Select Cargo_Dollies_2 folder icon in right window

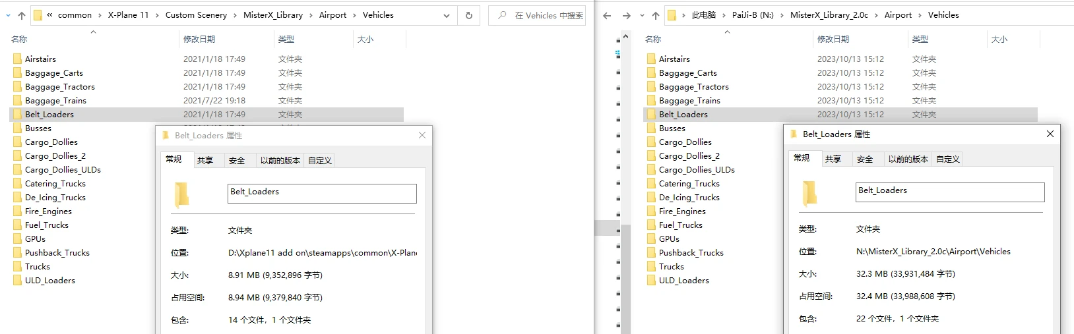651,155
